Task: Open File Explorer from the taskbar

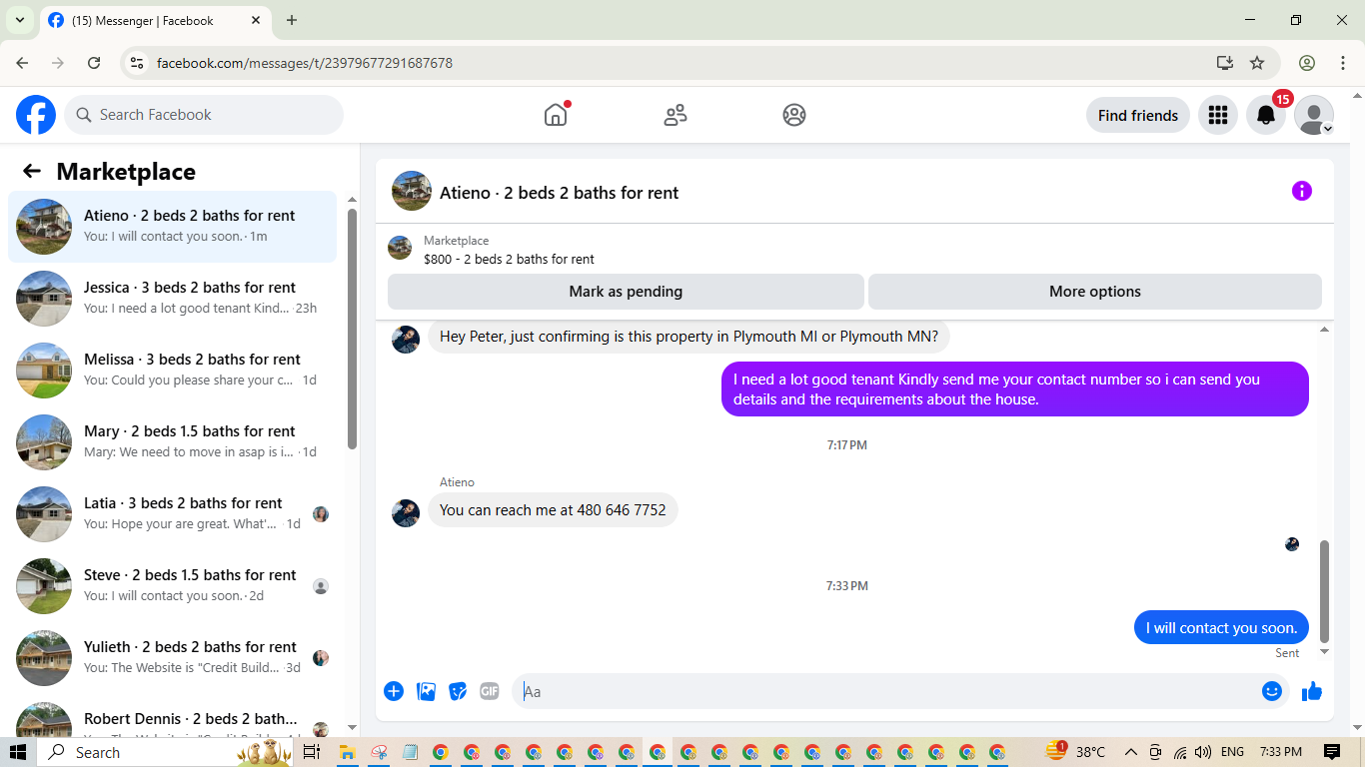Action: (347, 752)
